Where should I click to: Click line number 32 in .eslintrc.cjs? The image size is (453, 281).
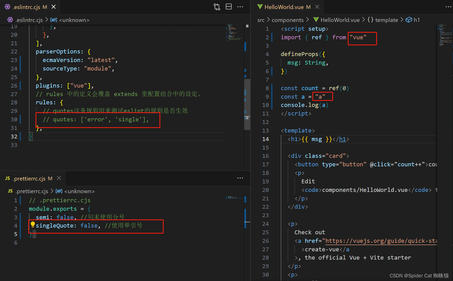[14, 136]
